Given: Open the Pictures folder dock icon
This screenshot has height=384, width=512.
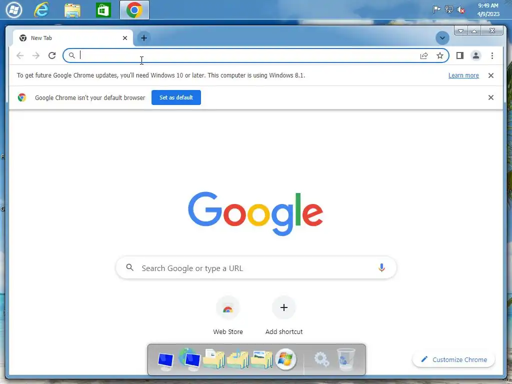Looking at the screenshot, I should 261,359.
